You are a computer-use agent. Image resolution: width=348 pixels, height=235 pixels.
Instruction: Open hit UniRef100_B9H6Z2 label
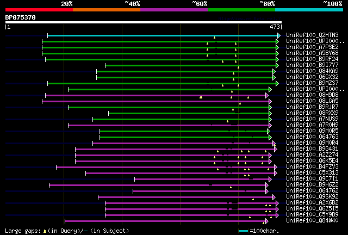312,185
